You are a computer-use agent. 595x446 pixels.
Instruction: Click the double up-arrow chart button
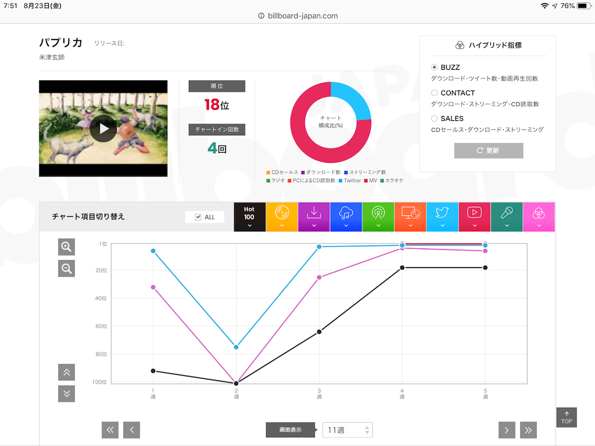(66, 372)
